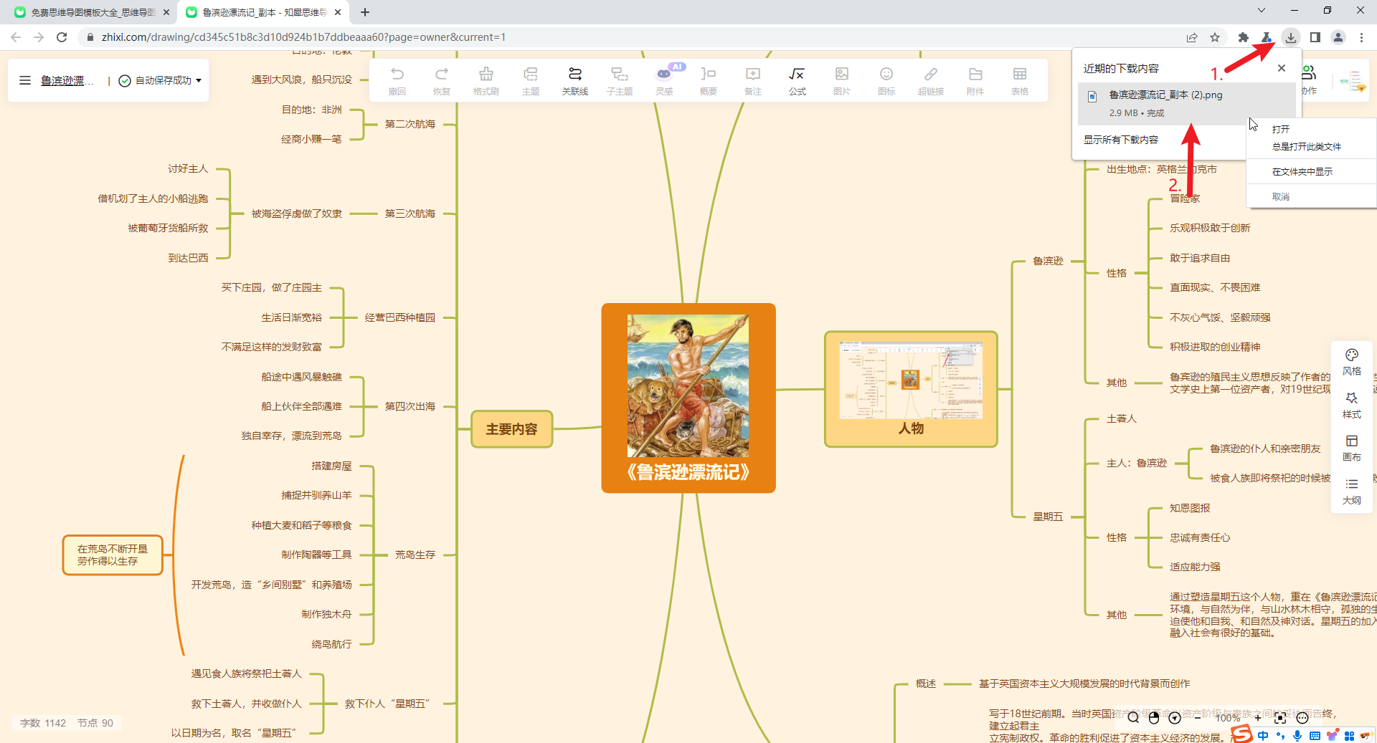Switch to the 免费思维导图模板大全 browser tab
This screenshot has width=1377, height=743.
point(92,12)
